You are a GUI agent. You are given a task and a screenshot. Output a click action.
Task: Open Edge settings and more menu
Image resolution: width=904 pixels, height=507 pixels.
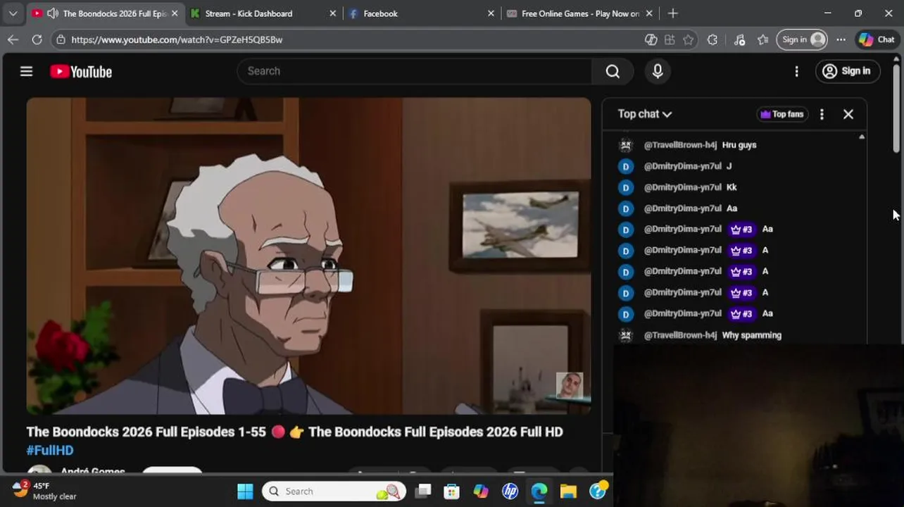pos(841,39)
